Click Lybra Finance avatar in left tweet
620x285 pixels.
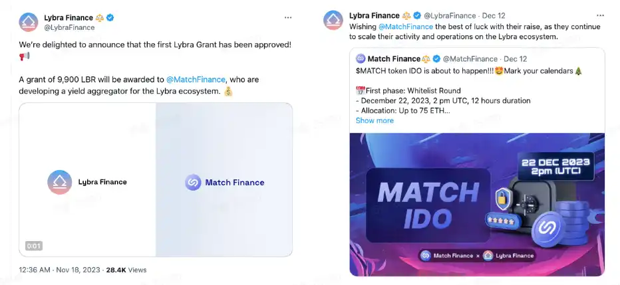click(x=27, y=22)
